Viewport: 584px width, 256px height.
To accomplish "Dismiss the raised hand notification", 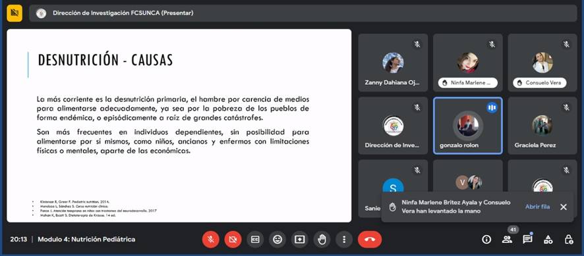I will (x=564, y=207).
